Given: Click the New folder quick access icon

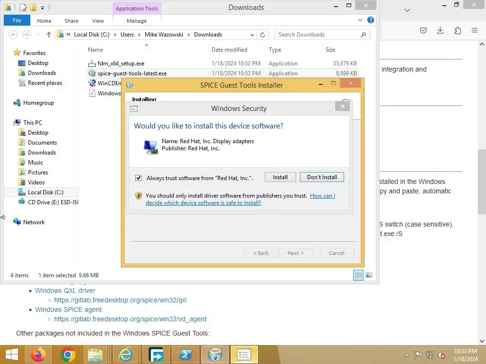Looking at the screenshot, I should (34, 8).
